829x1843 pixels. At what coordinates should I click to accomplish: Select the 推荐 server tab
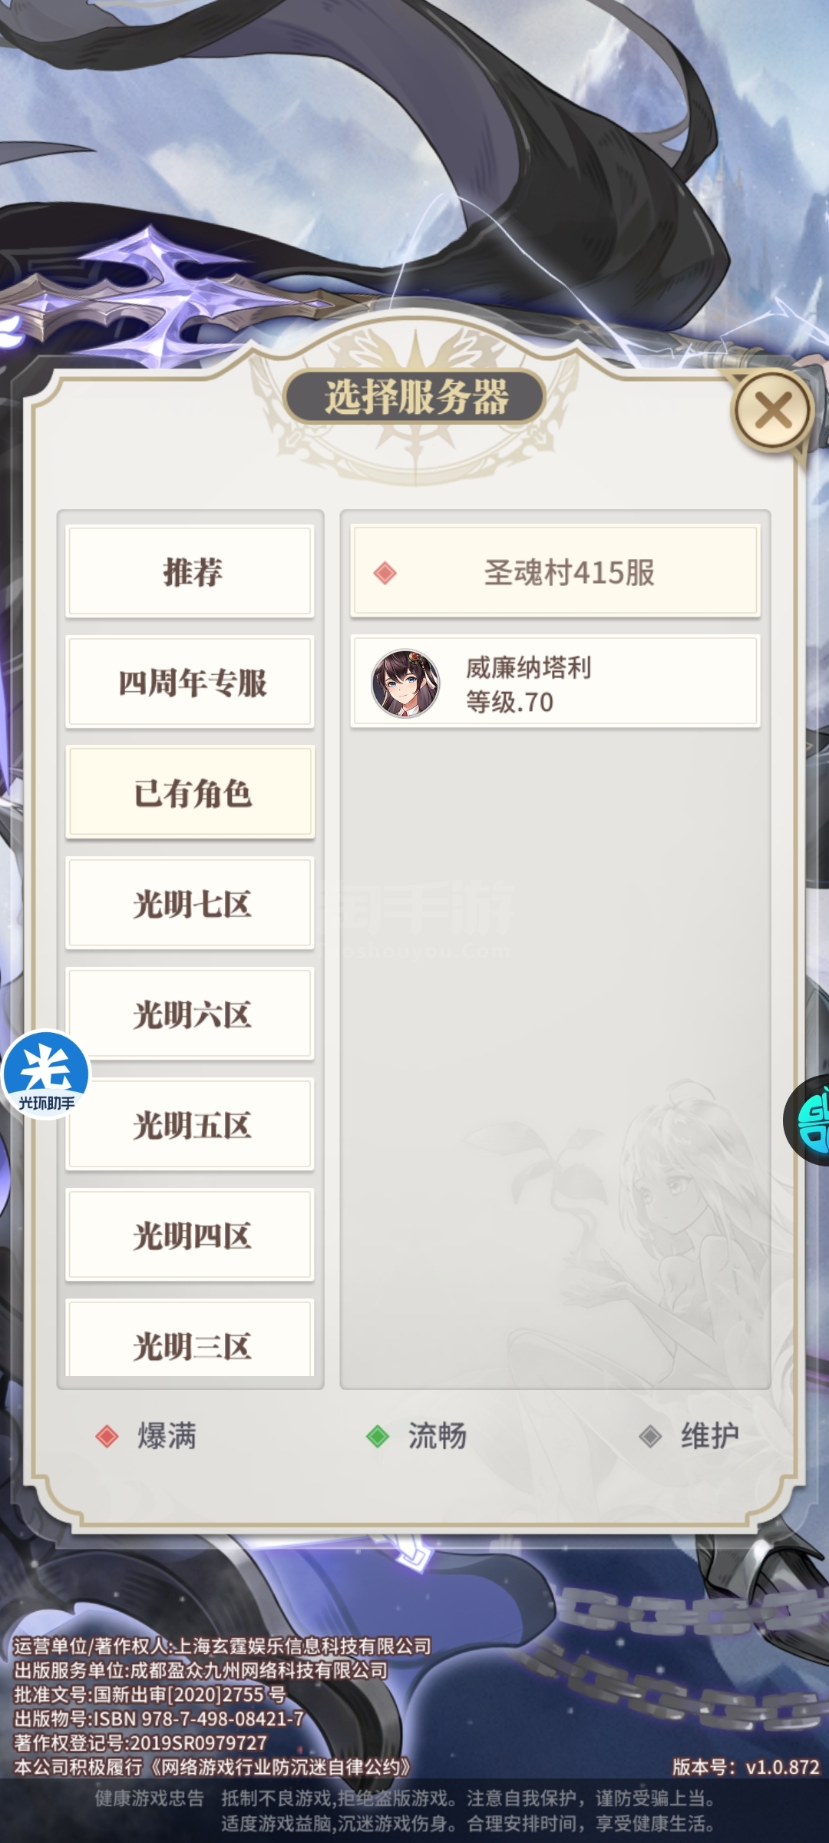[190, 571]
